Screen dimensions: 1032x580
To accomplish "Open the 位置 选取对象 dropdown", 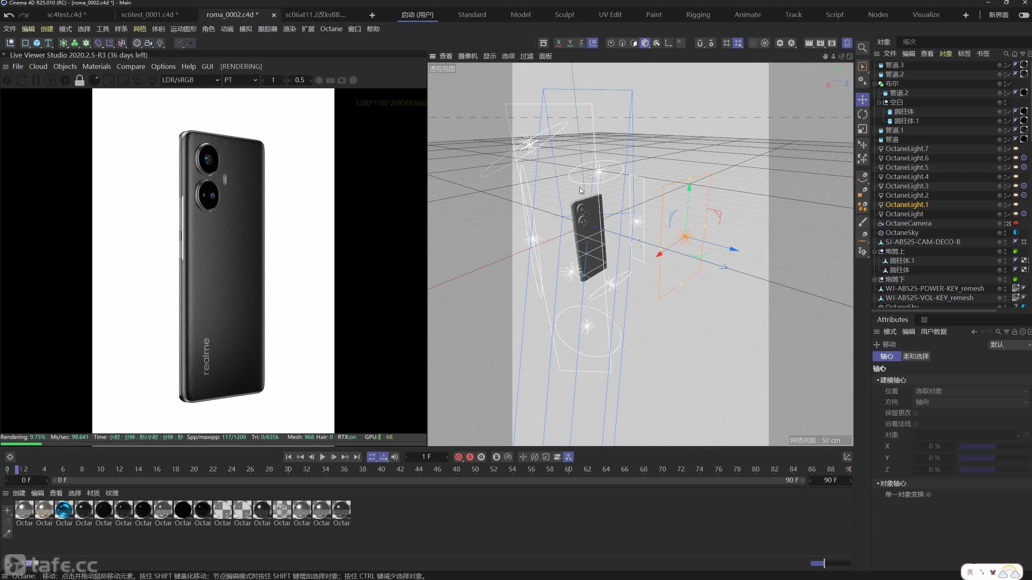I will (x=971, y=391).
